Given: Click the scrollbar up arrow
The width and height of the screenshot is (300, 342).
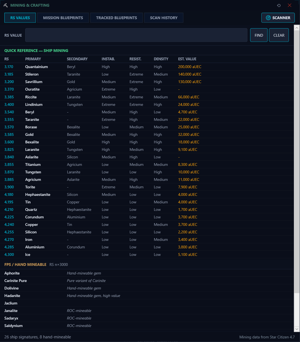Looking at the screenshot, I should (297, 28).
